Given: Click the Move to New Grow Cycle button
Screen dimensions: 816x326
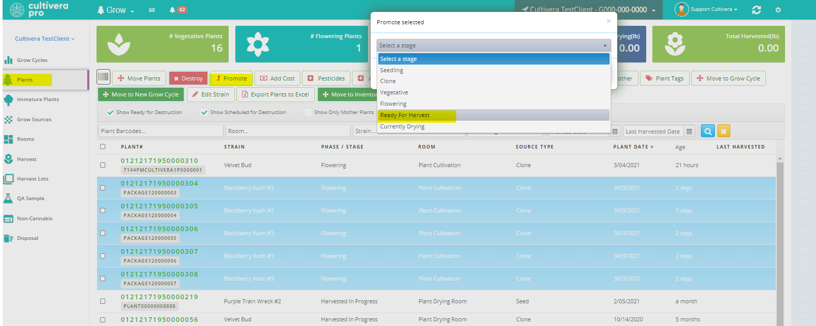Looking at the screenshot, I should click(x=141, y=94).
